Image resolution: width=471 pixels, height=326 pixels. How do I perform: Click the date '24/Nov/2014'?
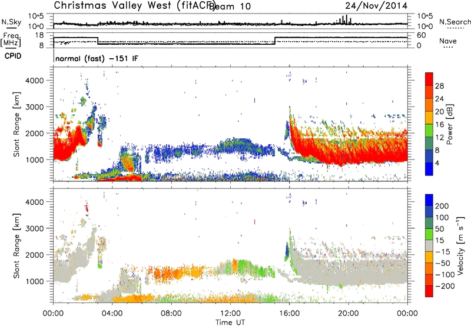pos(376,6)
